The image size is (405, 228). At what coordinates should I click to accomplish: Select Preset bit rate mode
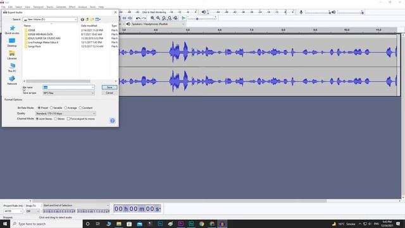[43, 108]
